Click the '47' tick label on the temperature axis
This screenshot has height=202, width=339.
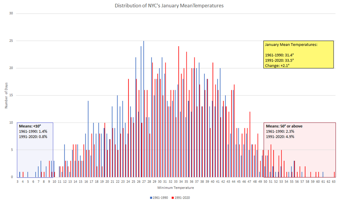249,182
